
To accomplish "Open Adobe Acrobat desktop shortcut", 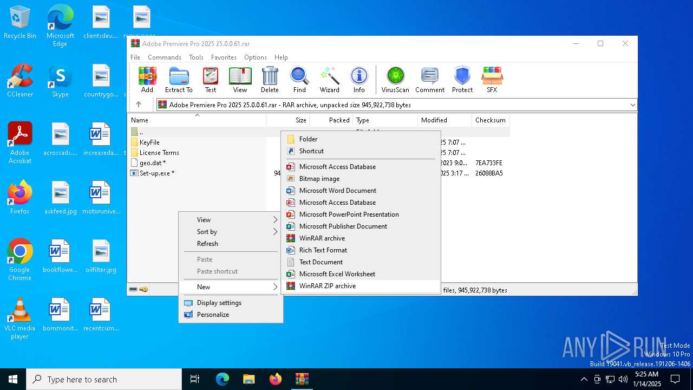I will [20, 143].
